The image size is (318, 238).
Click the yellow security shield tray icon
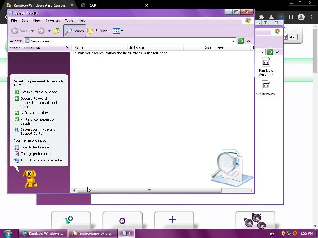[x=283, y=233]
